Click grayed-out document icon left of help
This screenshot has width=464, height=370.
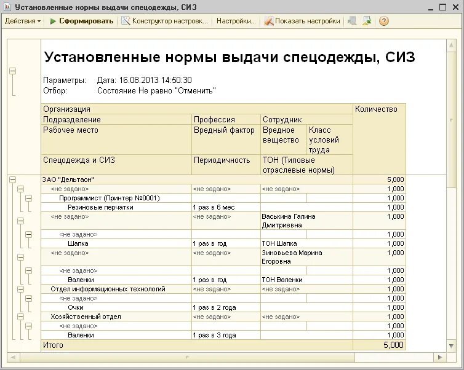[x=352, y=21]
